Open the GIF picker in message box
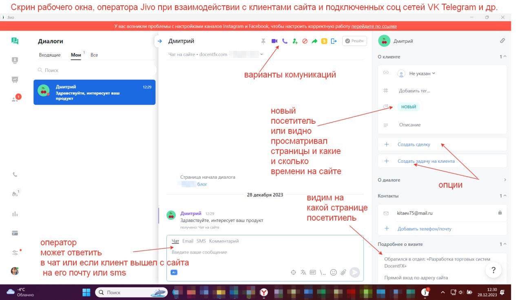 313,272
